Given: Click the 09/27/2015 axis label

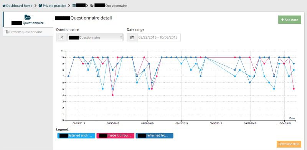Looking at the screenshot, I should click(x=250, y=124).
